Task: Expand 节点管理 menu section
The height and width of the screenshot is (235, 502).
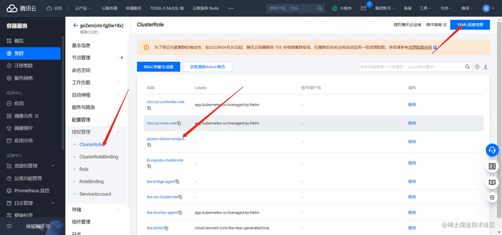Action: (96, 58)
